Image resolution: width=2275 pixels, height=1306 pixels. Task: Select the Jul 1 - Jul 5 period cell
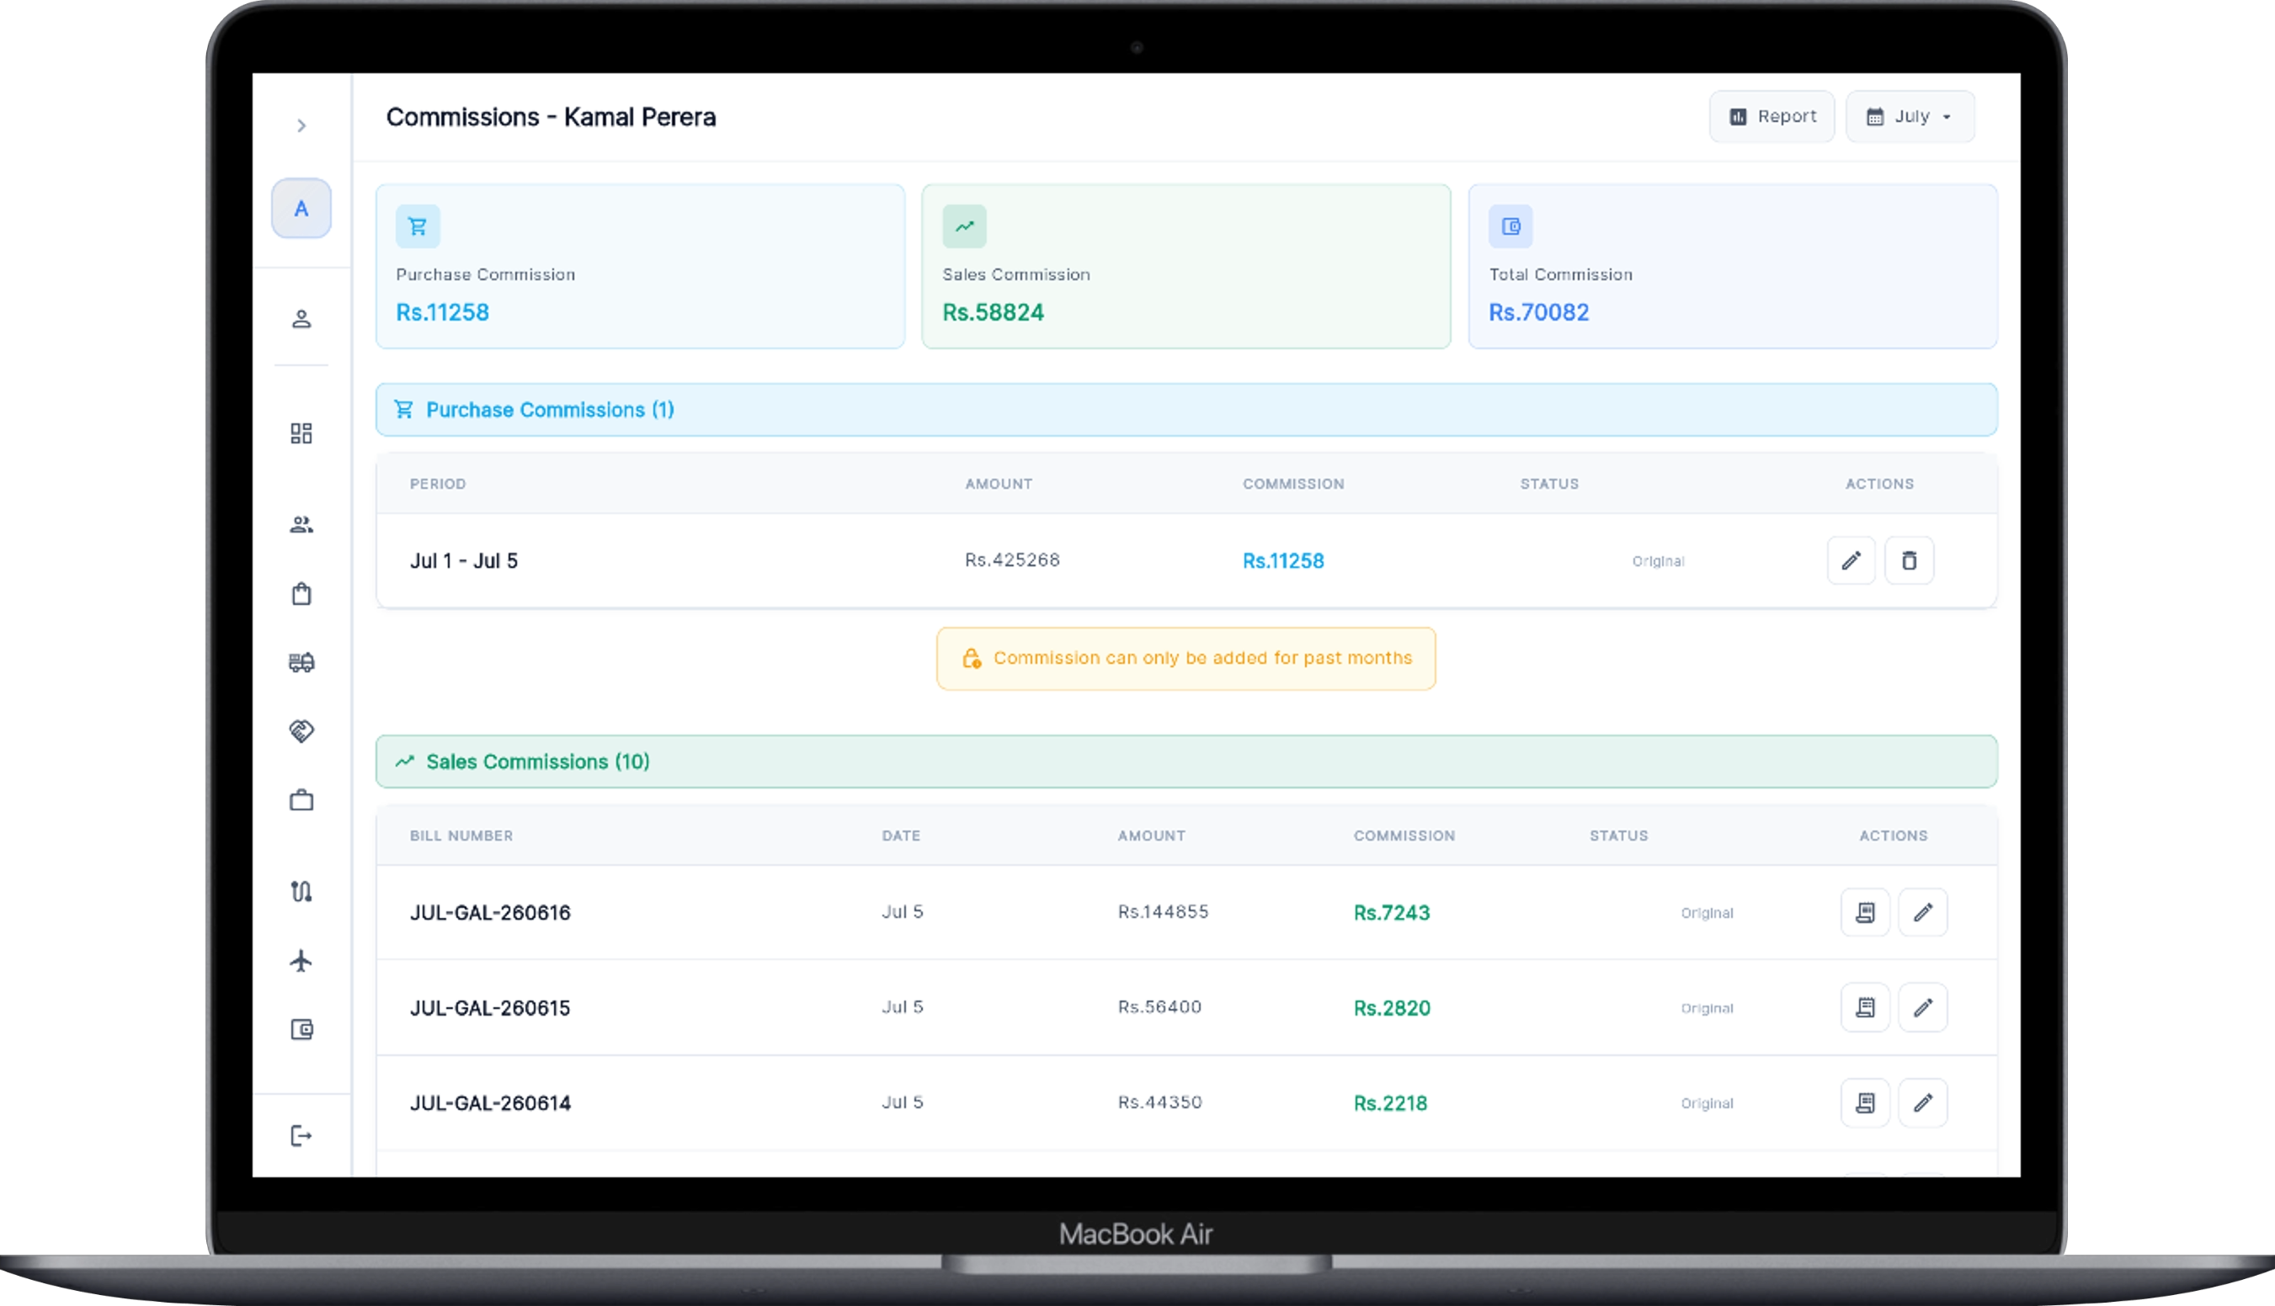(464, 560)
